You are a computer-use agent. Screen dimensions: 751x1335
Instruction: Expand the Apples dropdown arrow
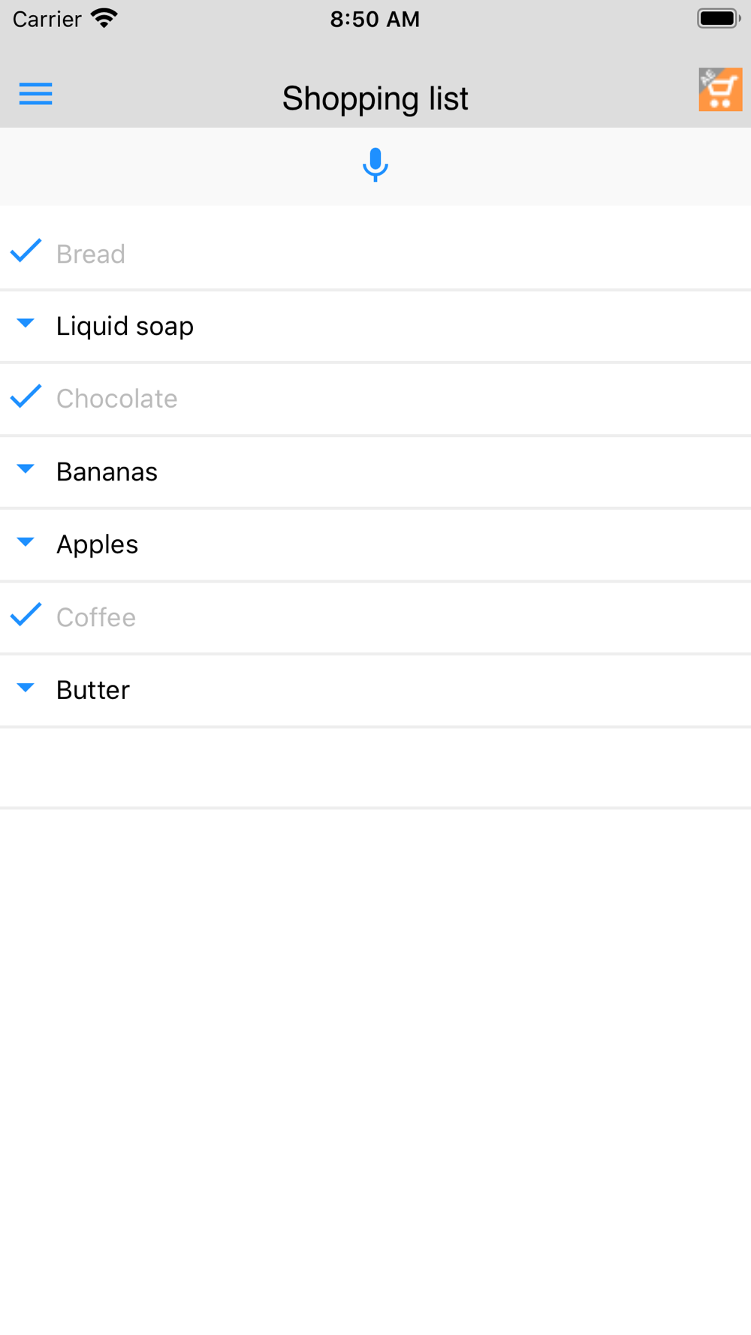26,542
